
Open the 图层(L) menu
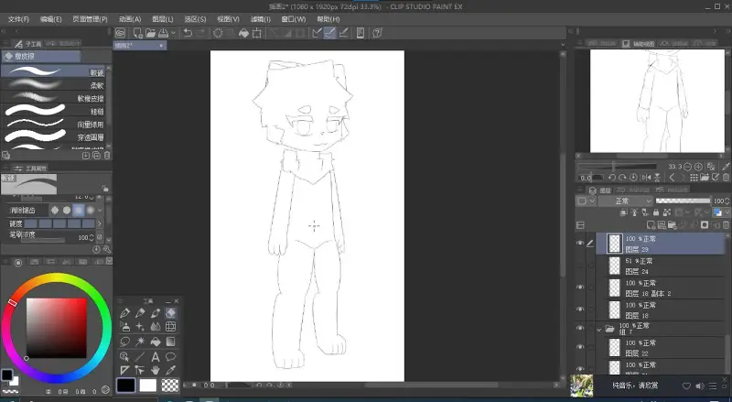coord(163,19)
